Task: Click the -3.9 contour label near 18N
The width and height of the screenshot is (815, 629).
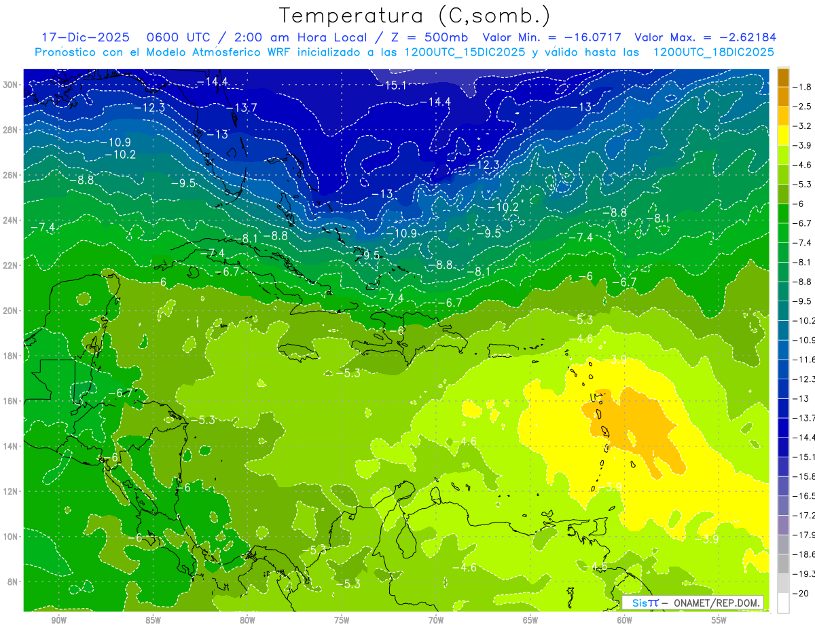Action: [x=615, y=360]
